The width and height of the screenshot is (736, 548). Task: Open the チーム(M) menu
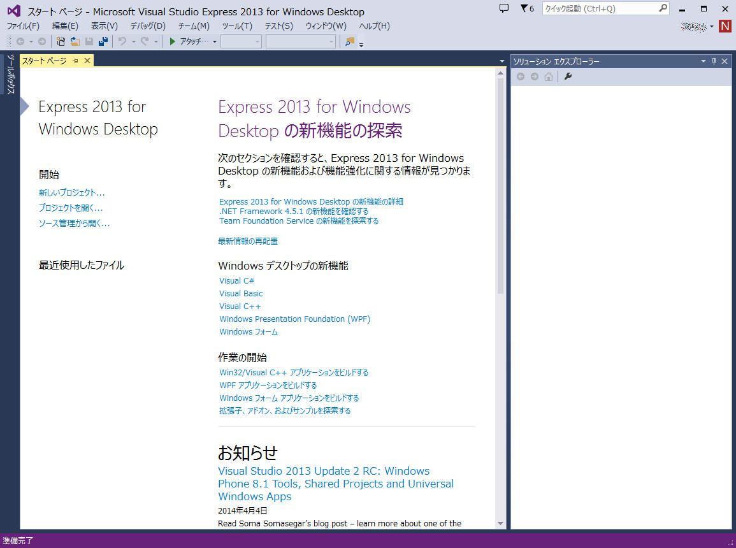194,25
